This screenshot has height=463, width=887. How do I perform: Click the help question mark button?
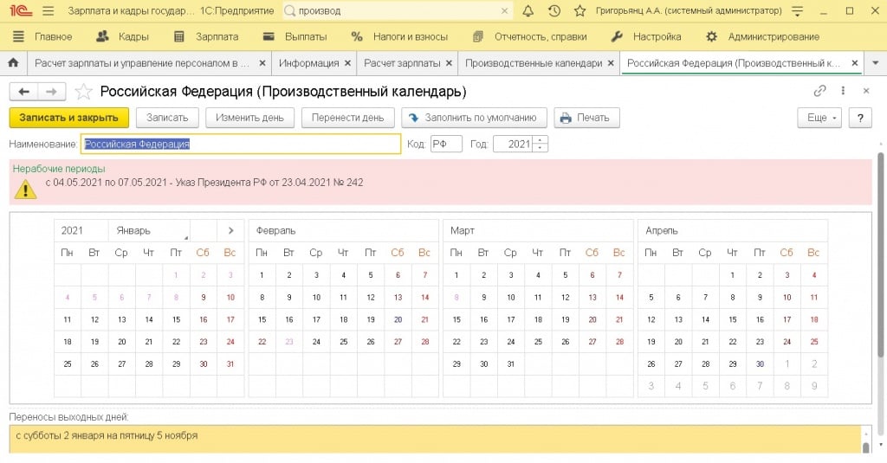click(859, 118)
